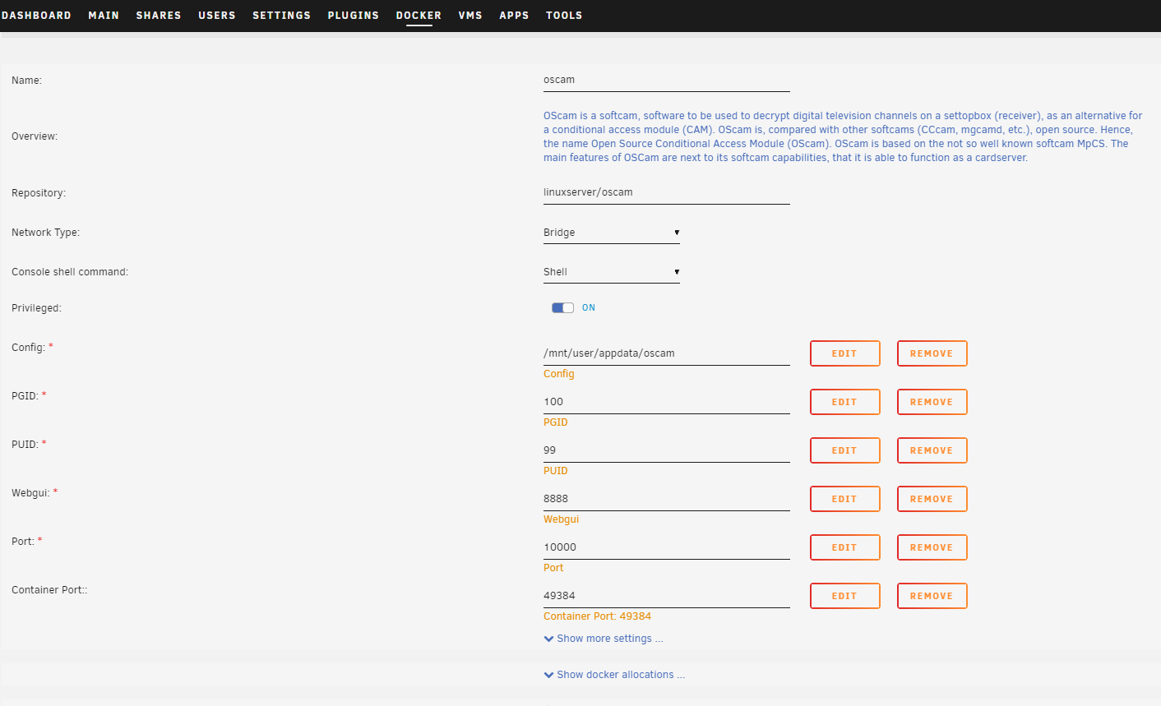The width and height of the screenshot is (1161, 706).
Task: Click the orange Config description under path
Action: [559, 374]
